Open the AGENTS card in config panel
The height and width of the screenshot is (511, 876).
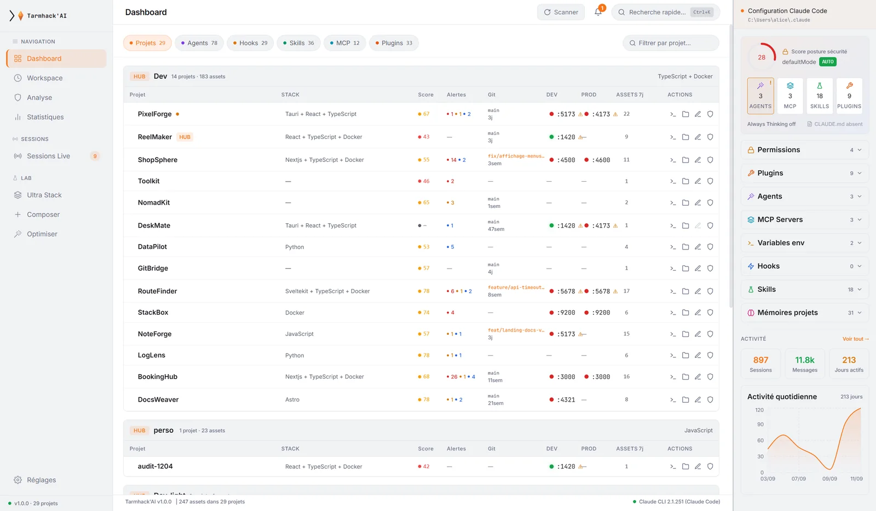coord(760,96)
